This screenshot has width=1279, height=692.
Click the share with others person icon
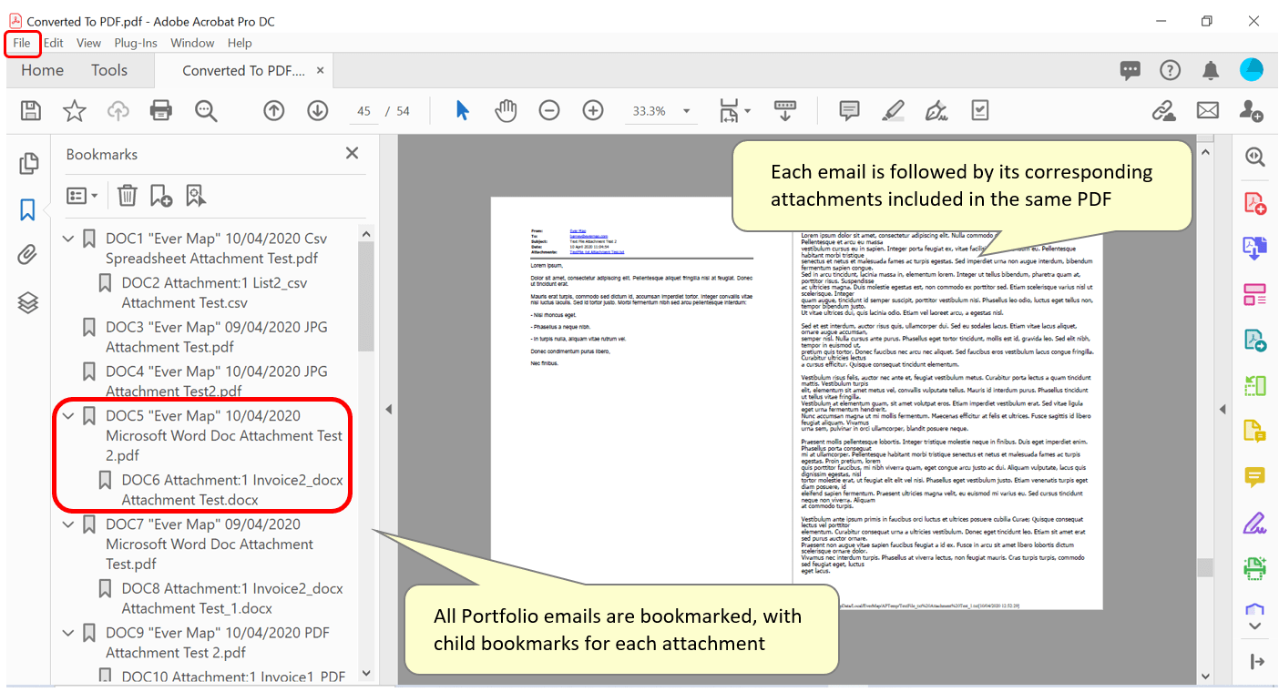[1251, 111]
